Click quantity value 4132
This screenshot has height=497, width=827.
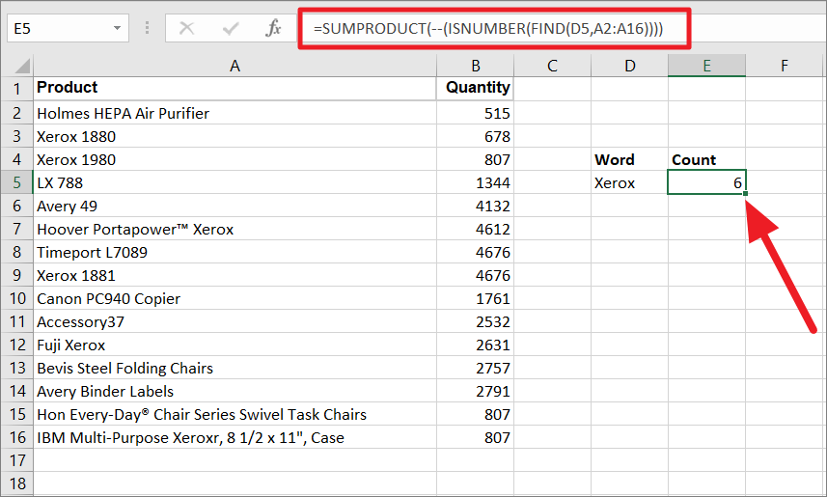(x=475, y=206)
